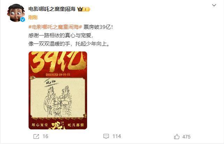Image resolution: width=224 pixels, height=144 pixels.
Task: Like the post with the thumbs-up icon
Action: click(x=177, y=136)
